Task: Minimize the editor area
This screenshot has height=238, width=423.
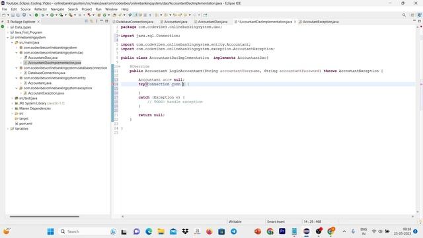Action: click(x=414, y=21)
